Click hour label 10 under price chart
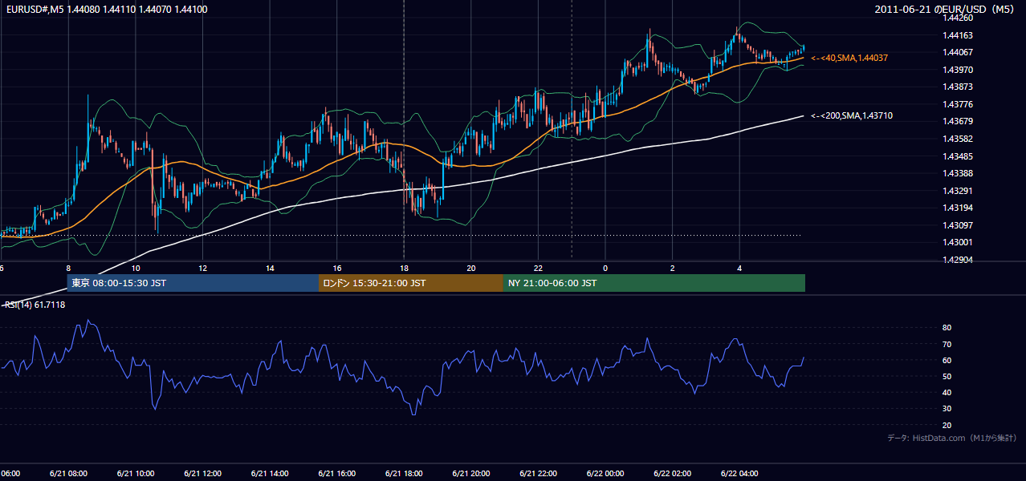1026x481 pixels. (x=136, y=268)
